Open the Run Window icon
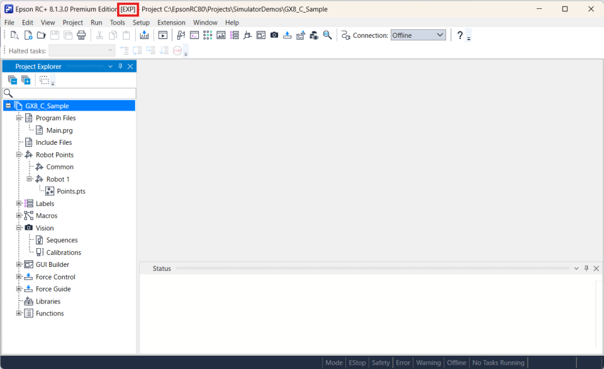 point(163,35)
